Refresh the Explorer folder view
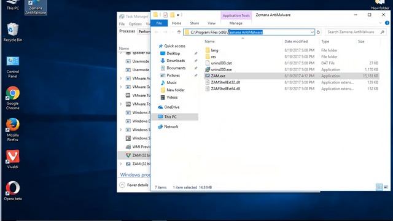Viewport: 393px width, 221px height. 318,32
